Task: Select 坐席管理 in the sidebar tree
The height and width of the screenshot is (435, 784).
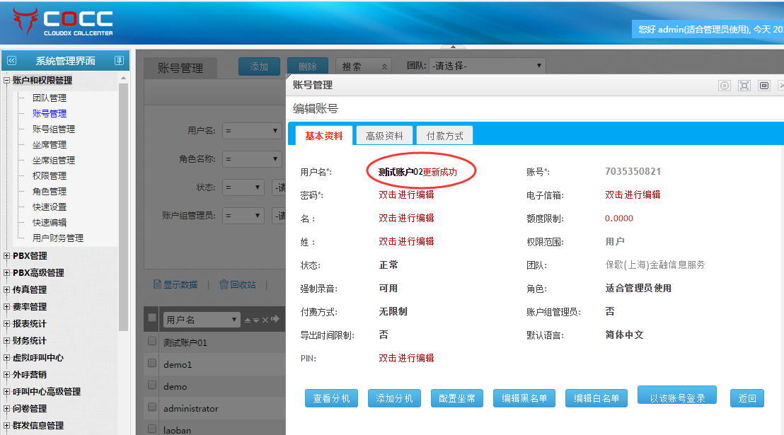Action: point(49,144)
